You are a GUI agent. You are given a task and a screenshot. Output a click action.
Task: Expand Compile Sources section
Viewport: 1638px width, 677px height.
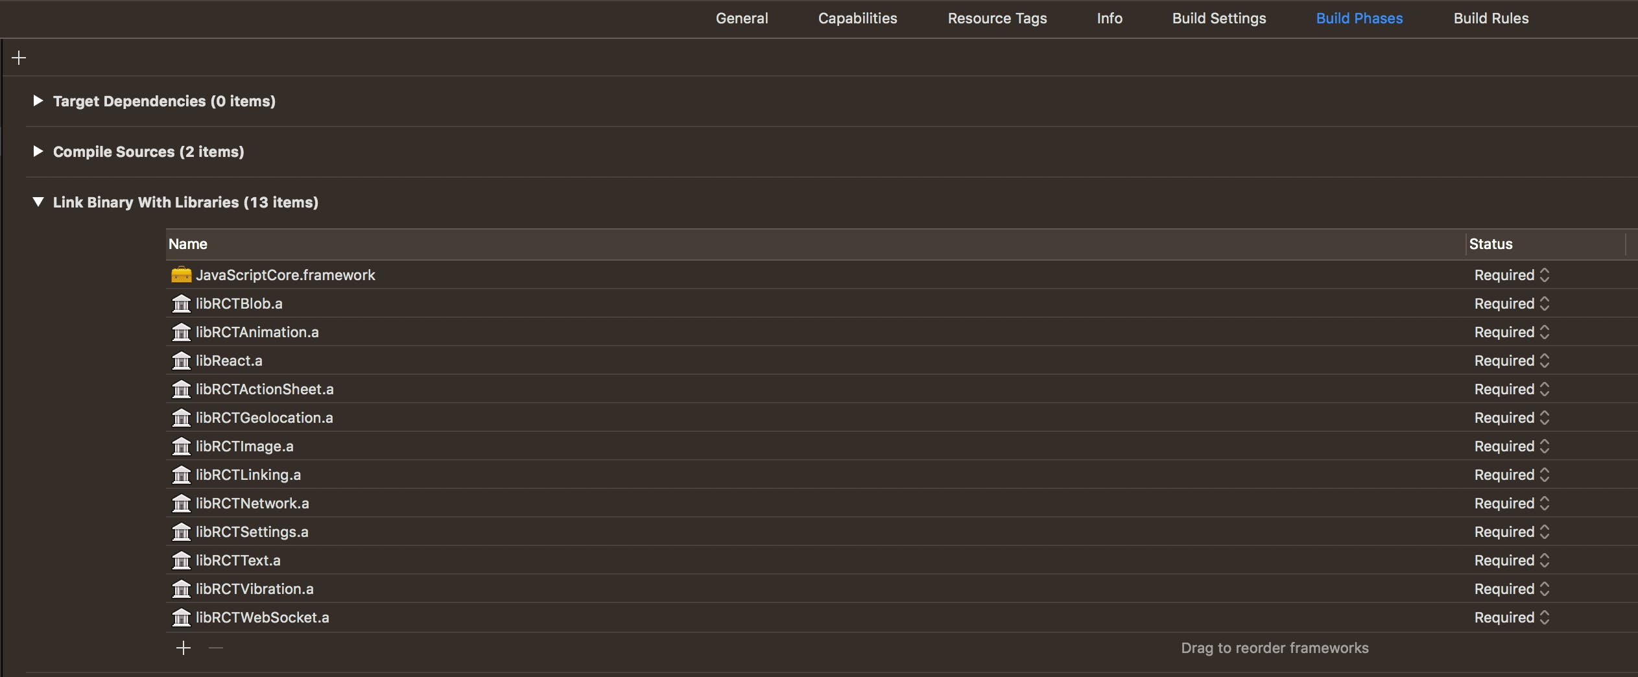pos(38,151)
